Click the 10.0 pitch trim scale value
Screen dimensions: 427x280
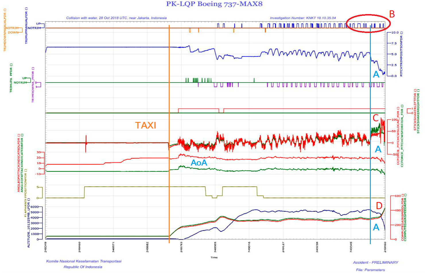tap(395, 32)
